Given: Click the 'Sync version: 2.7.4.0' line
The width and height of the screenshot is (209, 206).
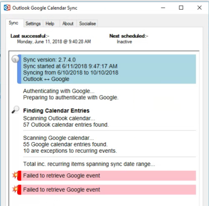Looking at the screenshot, I should (49, 60).
